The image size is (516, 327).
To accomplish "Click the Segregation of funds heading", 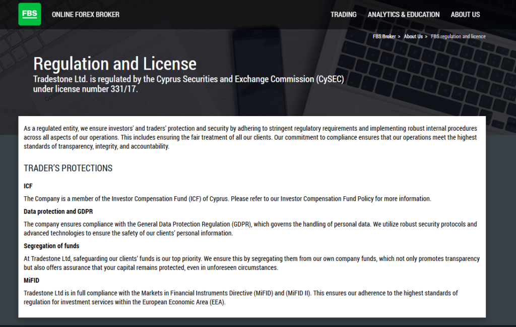I will 51,246.
